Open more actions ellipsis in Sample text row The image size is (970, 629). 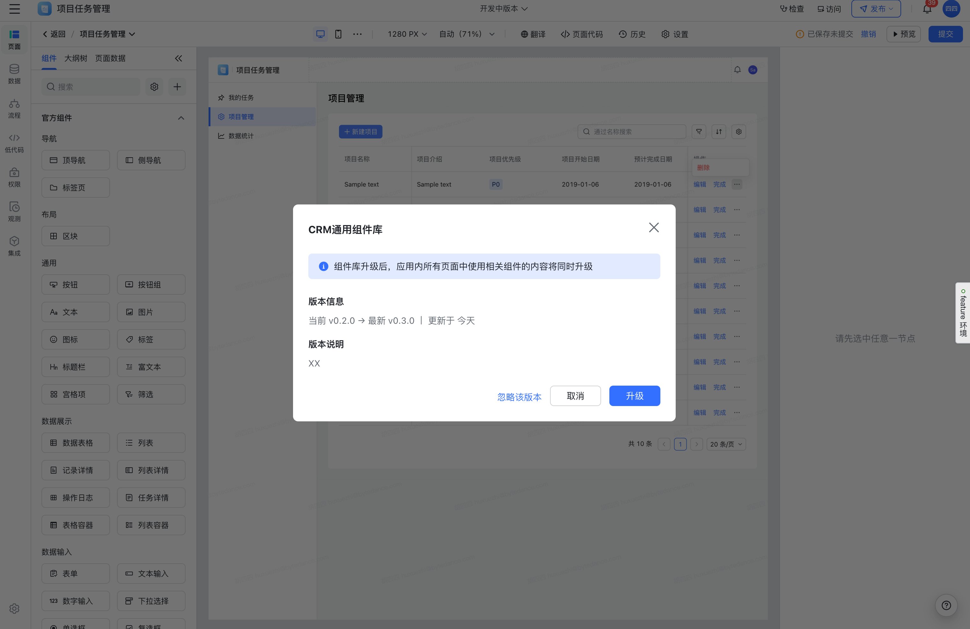(737, 184)
